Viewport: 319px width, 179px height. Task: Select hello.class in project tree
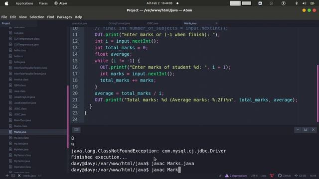point(20,50)
